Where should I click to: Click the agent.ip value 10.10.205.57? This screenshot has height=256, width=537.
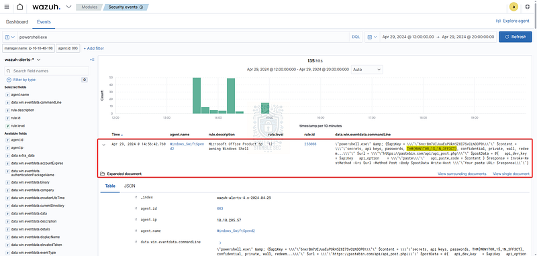tap(229, 220)
